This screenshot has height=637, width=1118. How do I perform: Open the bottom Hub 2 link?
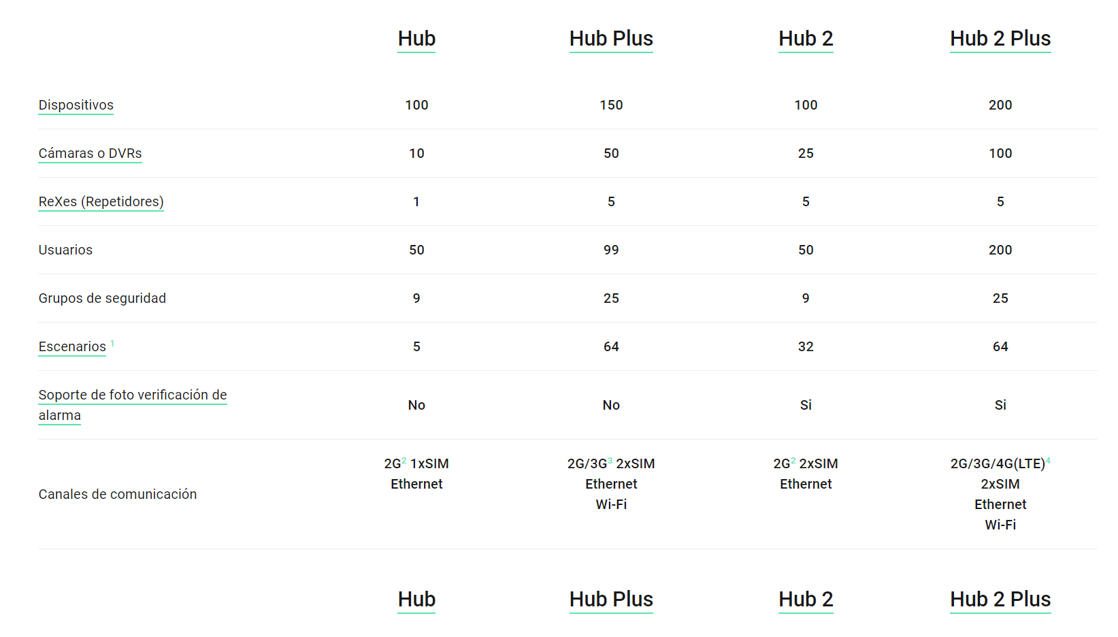pyautogui.click(x=806, y=600)
